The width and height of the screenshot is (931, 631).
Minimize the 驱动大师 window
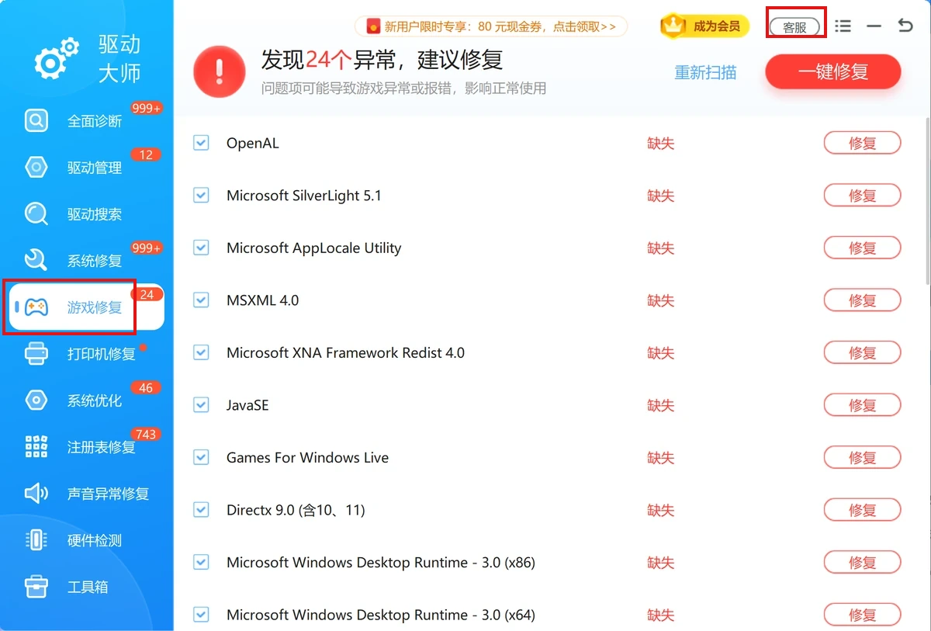(874, 26)
